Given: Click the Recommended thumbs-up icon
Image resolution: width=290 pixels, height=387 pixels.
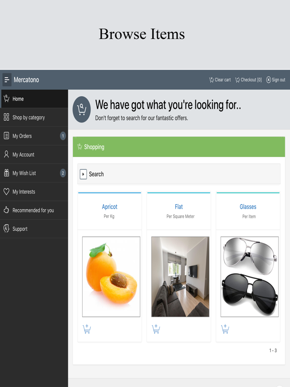Looking at the screenshot, I should coord(7,210).
